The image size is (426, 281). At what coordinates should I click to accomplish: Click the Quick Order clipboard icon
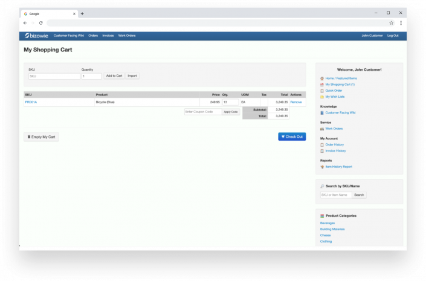(x=322, y=91)
